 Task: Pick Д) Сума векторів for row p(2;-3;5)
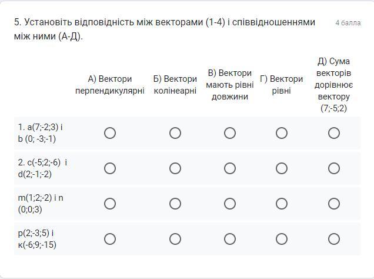tap(333, 239)
